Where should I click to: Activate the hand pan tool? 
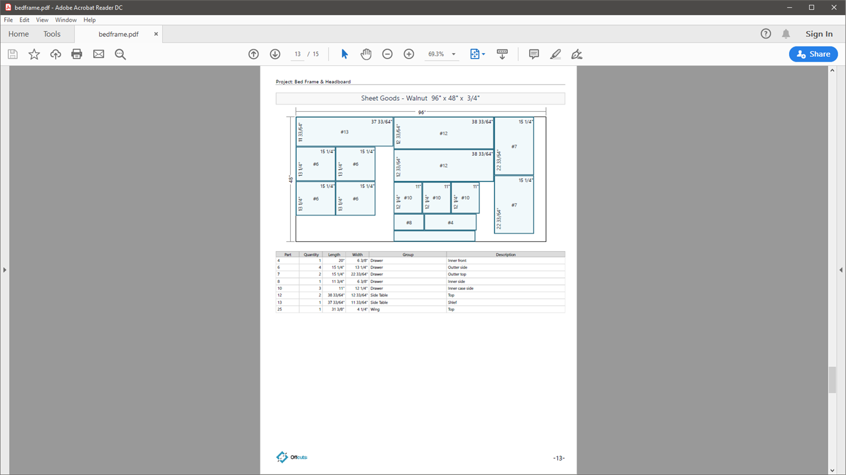click(366, 54)
